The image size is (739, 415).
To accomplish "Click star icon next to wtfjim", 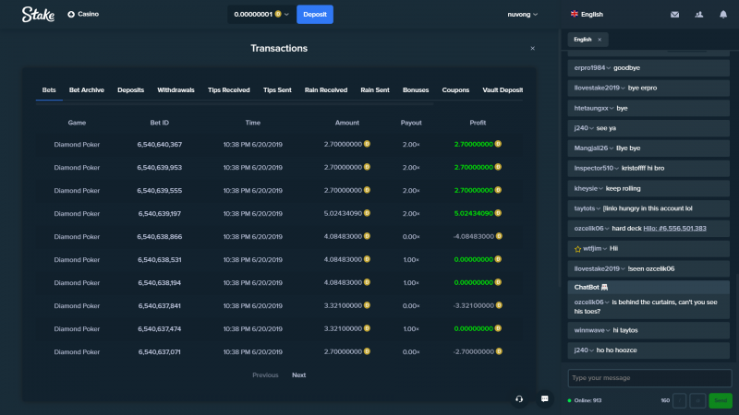I will coord(578,249).
